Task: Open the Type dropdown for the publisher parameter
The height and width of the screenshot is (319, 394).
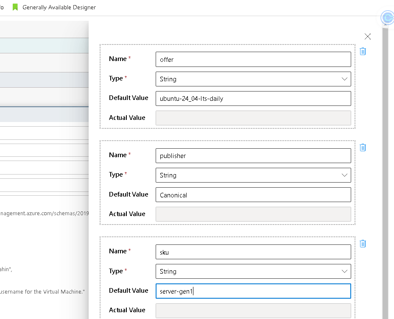Action: (x=253, y=175)
